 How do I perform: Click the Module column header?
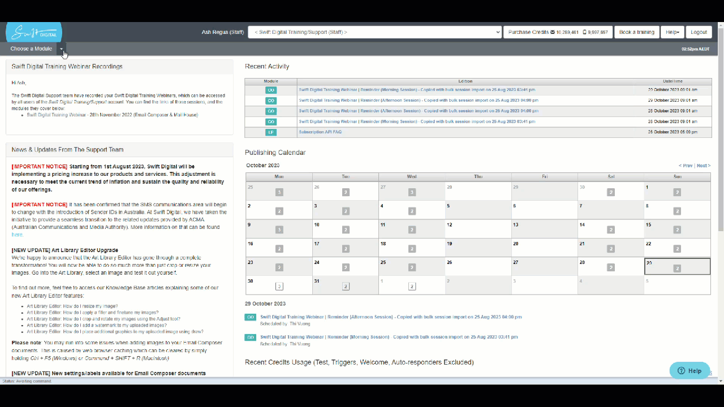(x=271, y=81)
